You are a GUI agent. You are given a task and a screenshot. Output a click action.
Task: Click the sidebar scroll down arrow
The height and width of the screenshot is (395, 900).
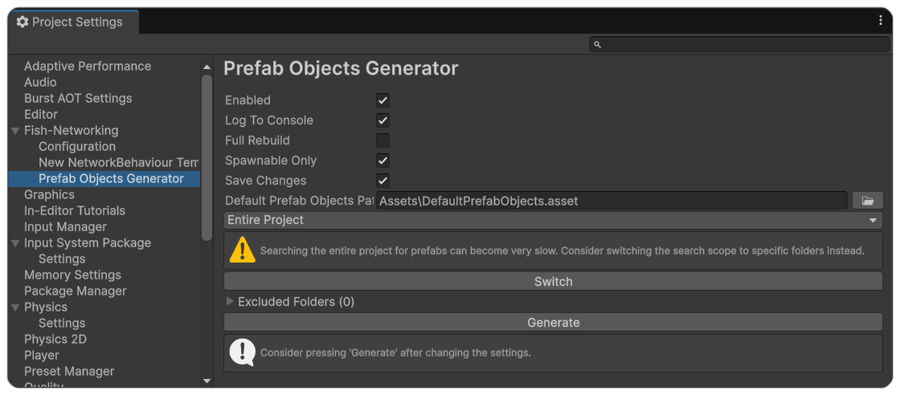point(207,381)
